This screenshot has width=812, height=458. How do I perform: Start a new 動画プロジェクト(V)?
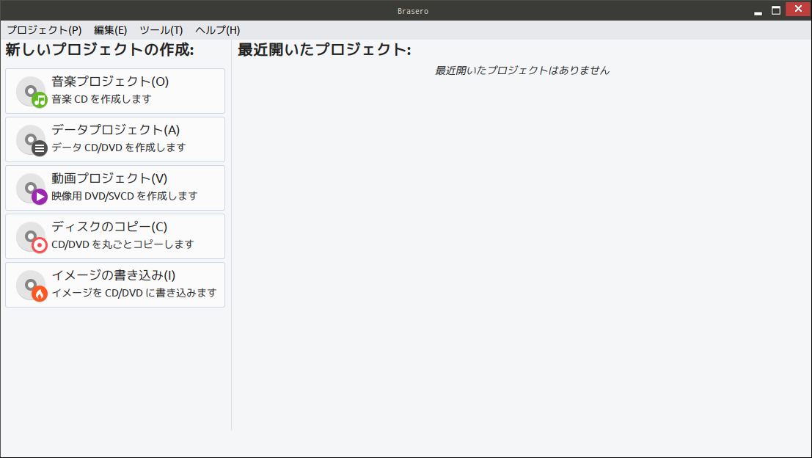(115, 188)
